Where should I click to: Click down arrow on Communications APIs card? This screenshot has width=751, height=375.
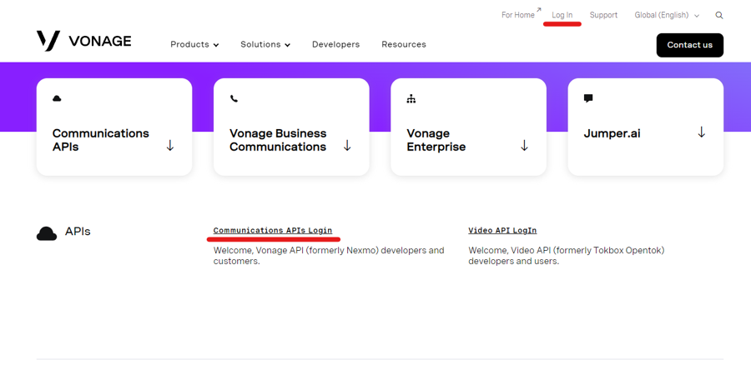tap(170, 146)
